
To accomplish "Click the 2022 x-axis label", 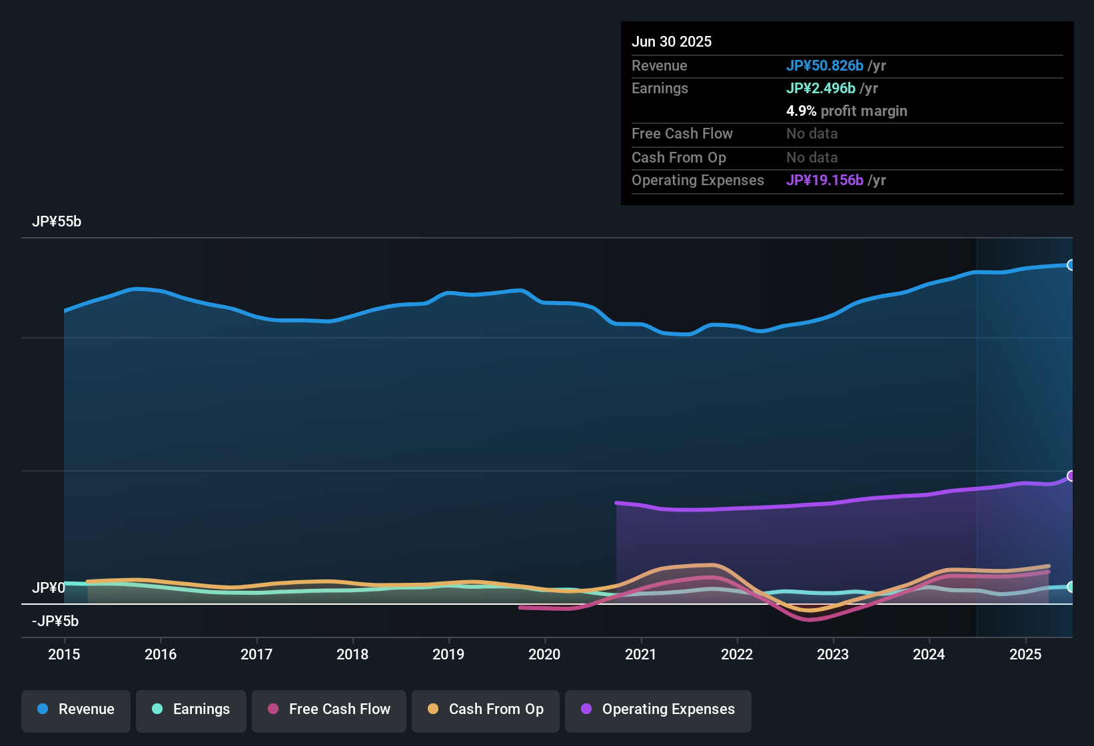I will (x=737, y=655).
